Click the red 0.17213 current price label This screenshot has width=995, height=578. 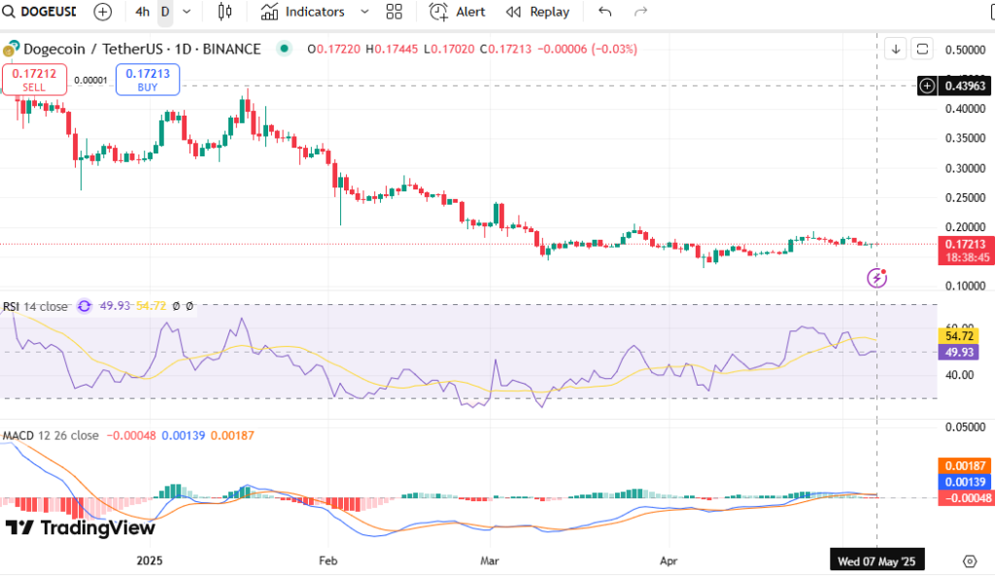pos(965,244)
